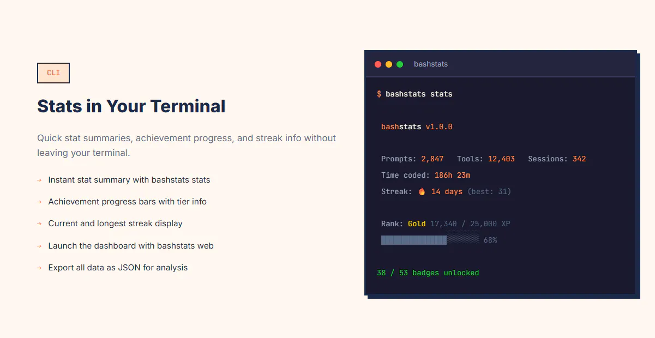
Task: Click 'Achievement progress bars with tier info'
Action: click(x=128, y=202)
